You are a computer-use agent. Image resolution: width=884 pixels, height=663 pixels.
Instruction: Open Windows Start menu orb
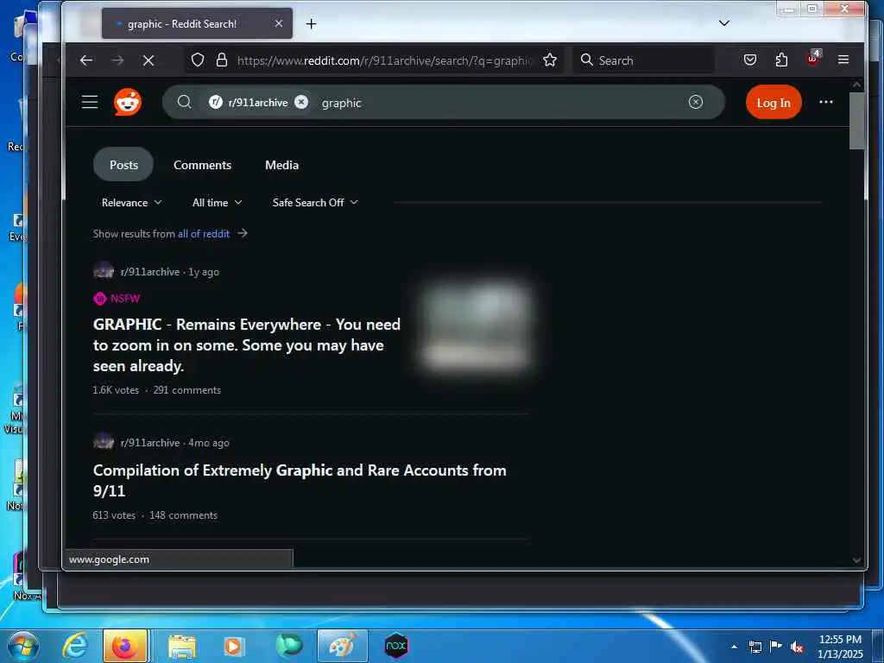(x=23, y=646)
